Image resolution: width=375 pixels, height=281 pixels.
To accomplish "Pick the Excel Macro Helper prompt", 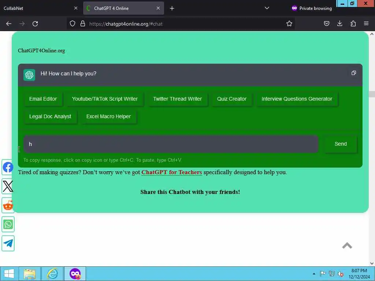I will tap(108, 117).
